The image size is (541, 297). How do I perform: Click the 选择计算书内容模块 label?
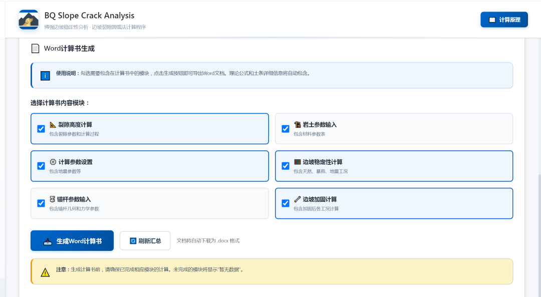(x=60, y=103)
